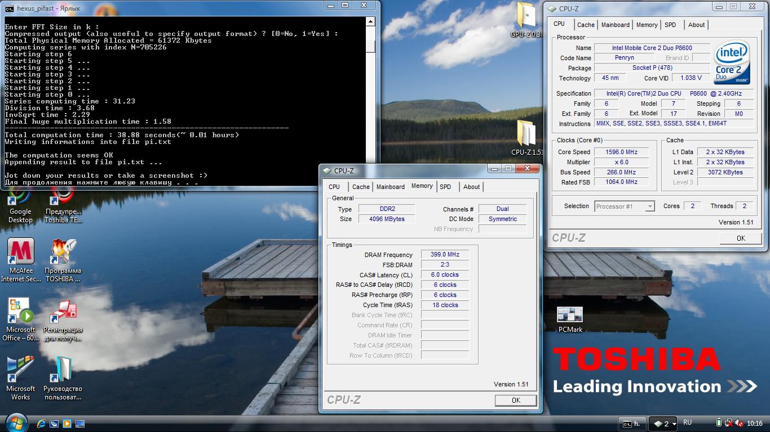Click Level 2 cache value 3072 KBytes
This screenshot has height=432, width=770.
[x=725, y=173]
